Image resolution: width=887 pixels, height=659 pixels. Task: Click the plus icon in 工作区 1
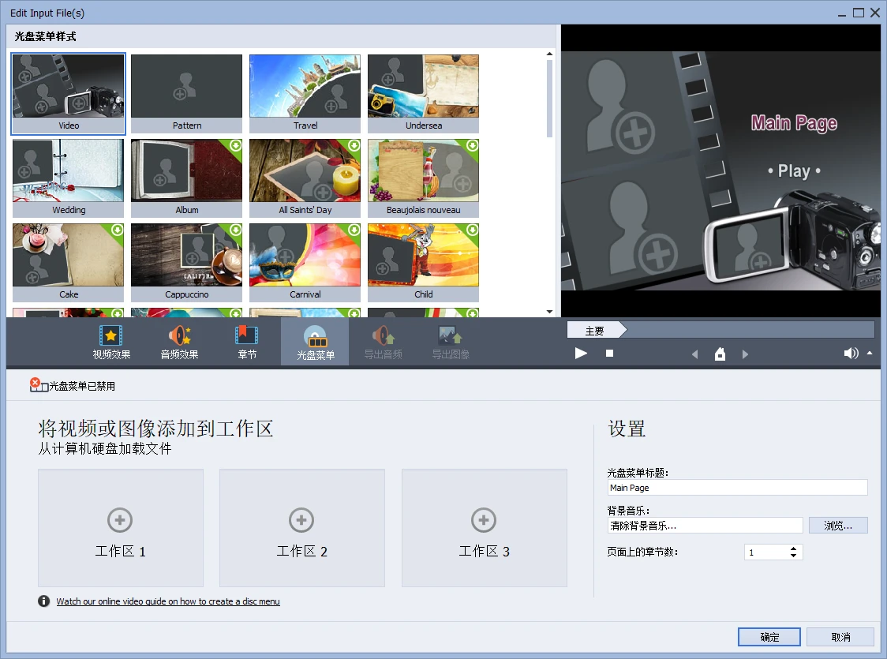pos(120,520)
